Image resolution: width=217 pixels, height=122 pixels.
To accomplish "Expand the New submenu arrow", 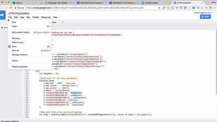I will coord(49,22).
